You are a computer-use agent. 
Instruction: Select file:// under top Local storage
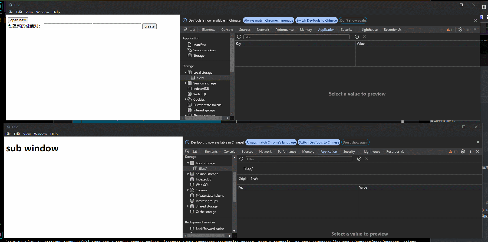point(200,78)
